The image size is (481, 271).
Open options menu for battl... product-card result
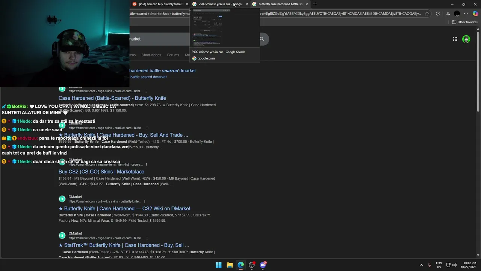pyautogui.click(x=146, y=91)
